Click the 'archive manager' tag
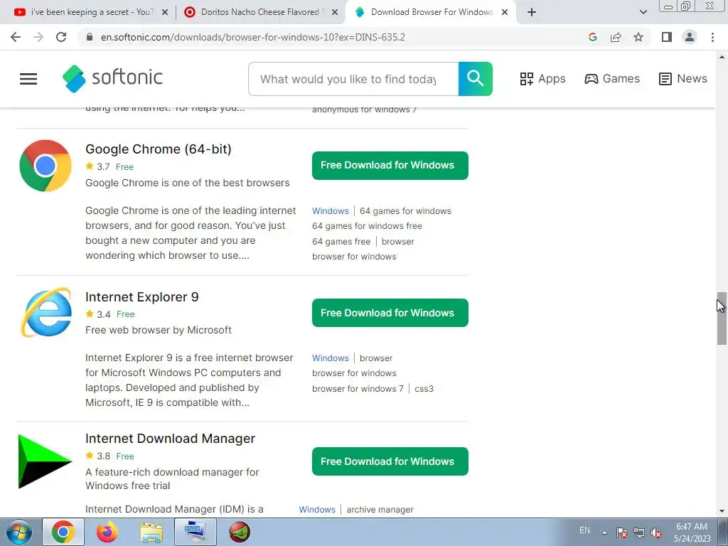The image size is (728, 546). click(x=380, y=509)
